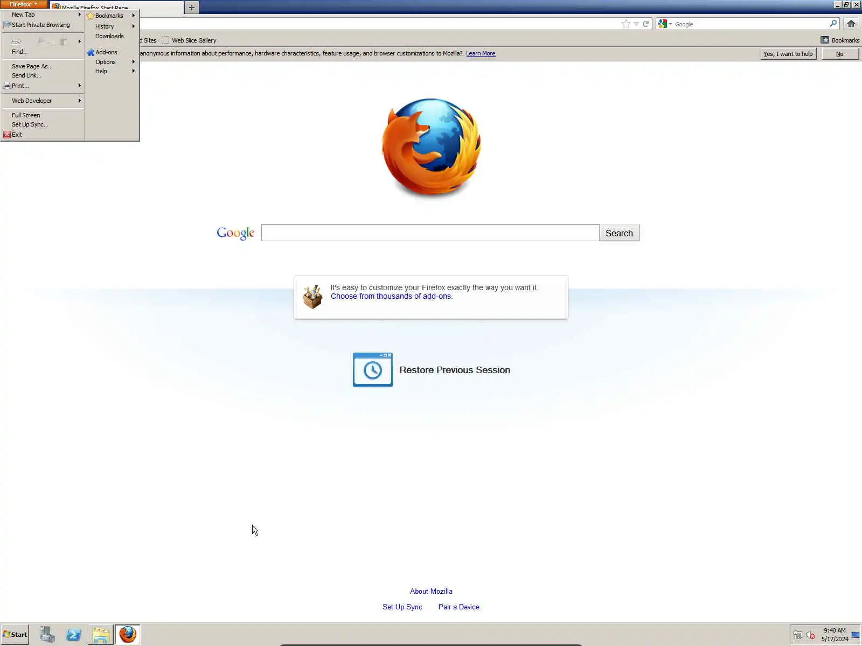Image resolution: width=862 pixels, height=646 pixels.
Task: Click the Restore Previous Session clock icon
Action: (372, 370)
